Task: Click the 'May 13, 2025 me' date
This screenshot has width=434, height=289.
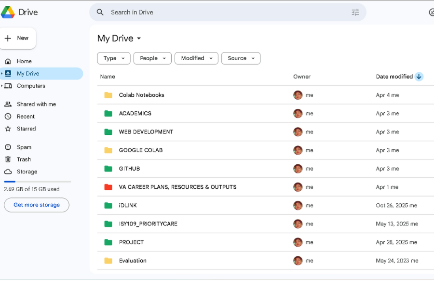Action: pyautogui.click(x=397, y=223)
